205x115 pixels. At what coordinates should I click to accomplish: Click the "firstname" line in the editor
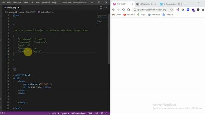[32, 39]
